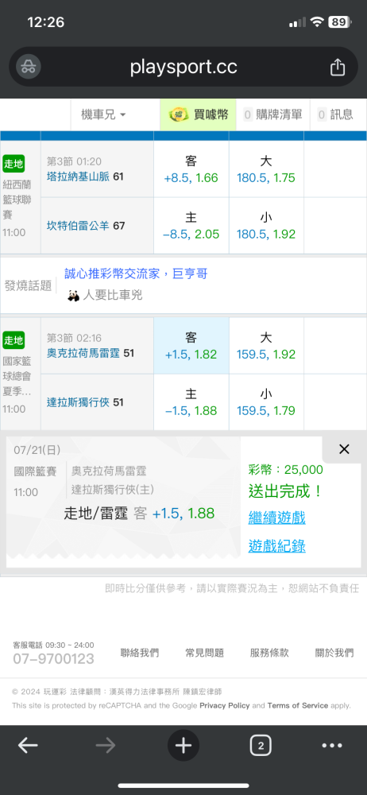367x795 pixels.
Task: Open the 遊戲紀錄 link
Action: pyautogui.click(x=276, y=546)
